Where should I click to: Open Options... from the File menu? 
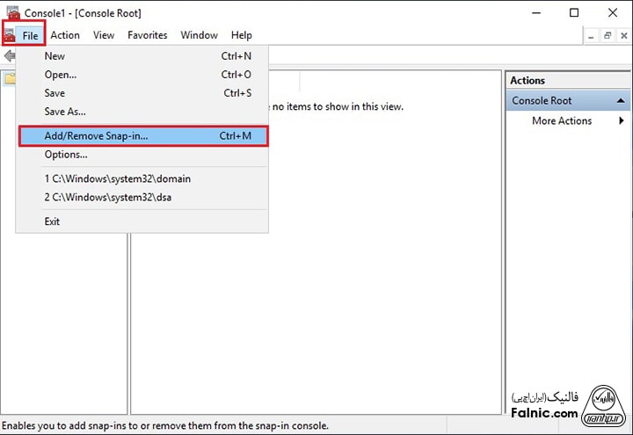[x=66, y=155]
